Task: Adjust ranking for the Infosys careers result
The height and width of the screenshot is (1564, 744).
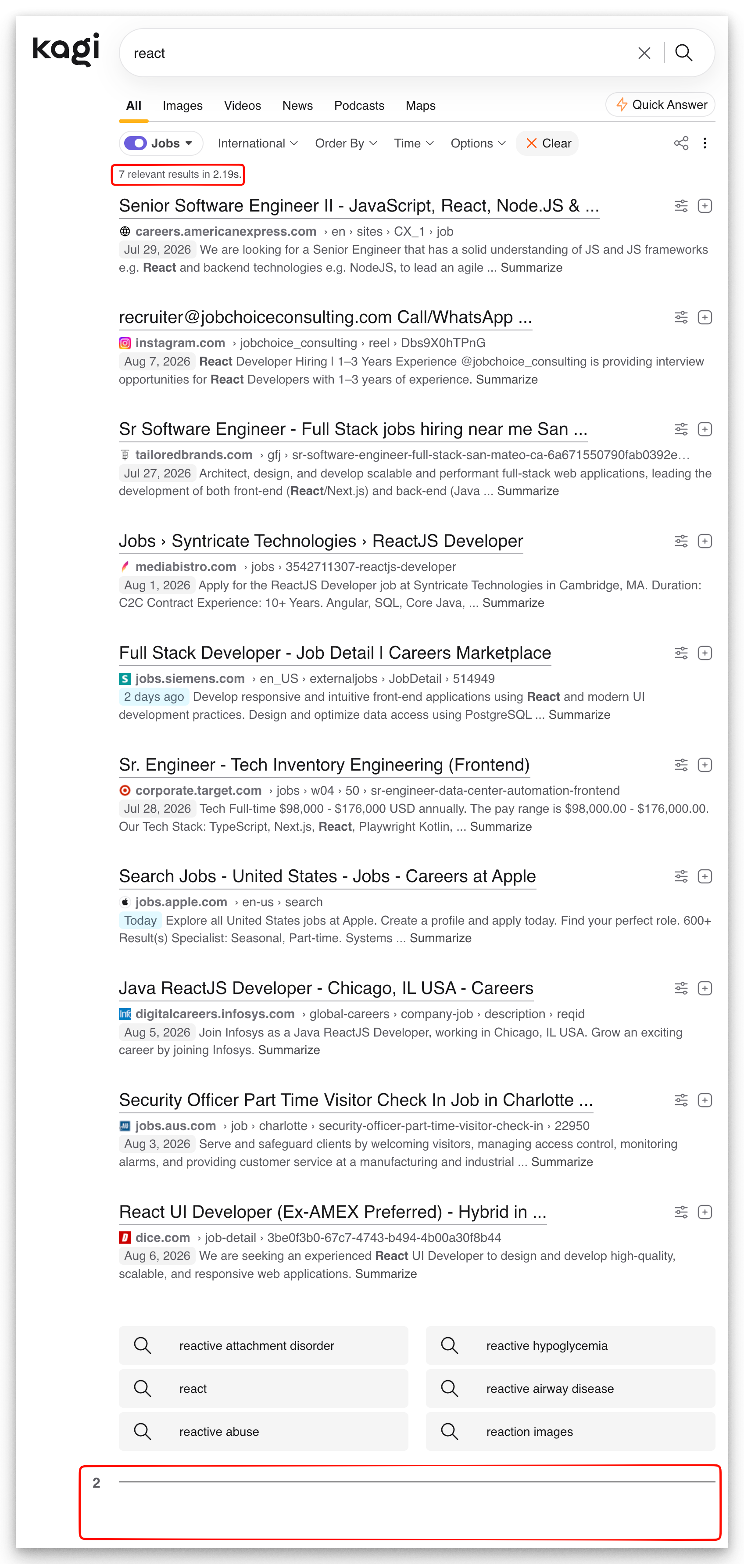Action: tap(681, 988)
